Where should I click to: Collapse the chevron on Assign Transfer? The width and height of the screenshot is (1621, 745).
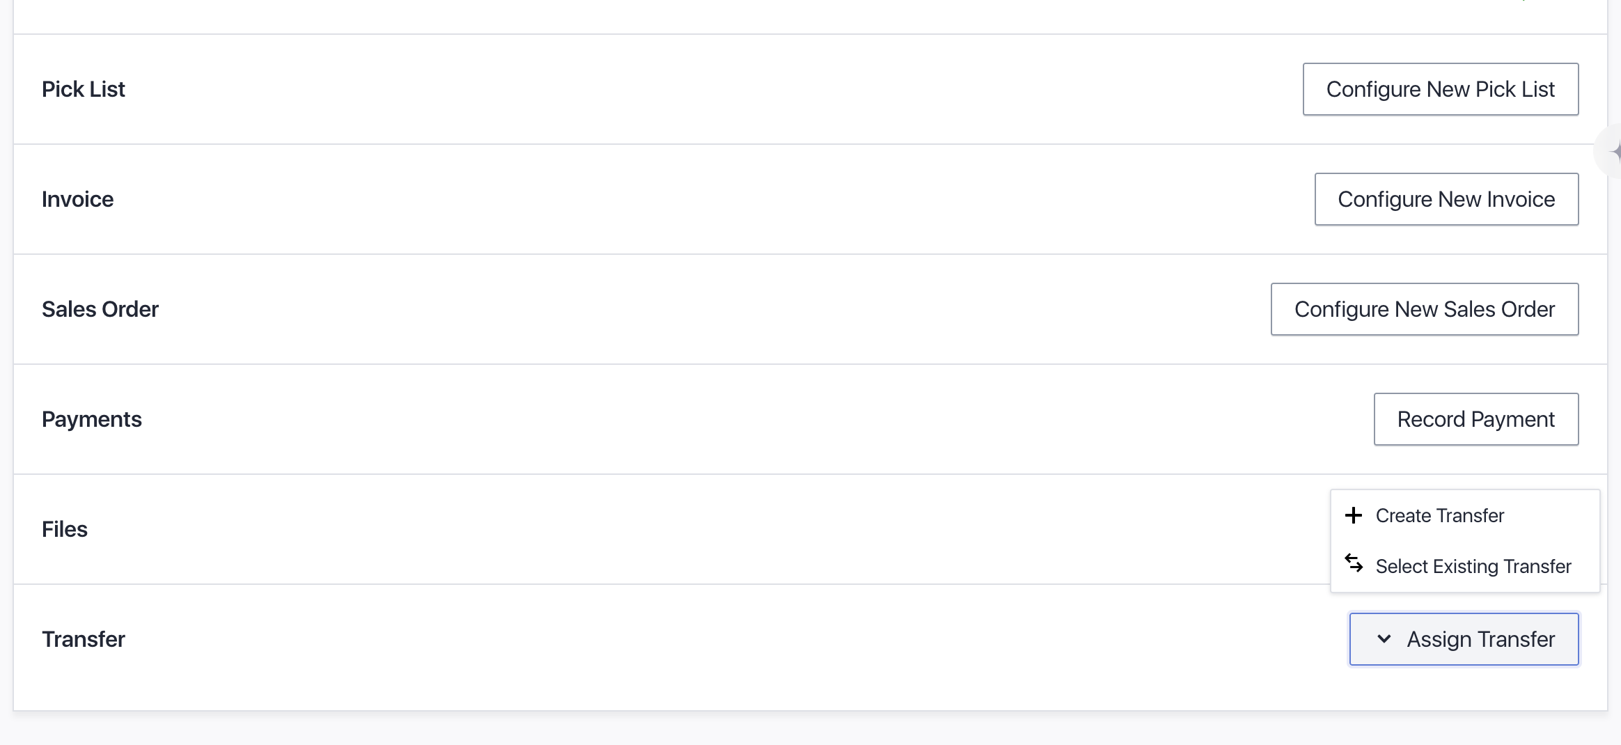[1384, 639]
